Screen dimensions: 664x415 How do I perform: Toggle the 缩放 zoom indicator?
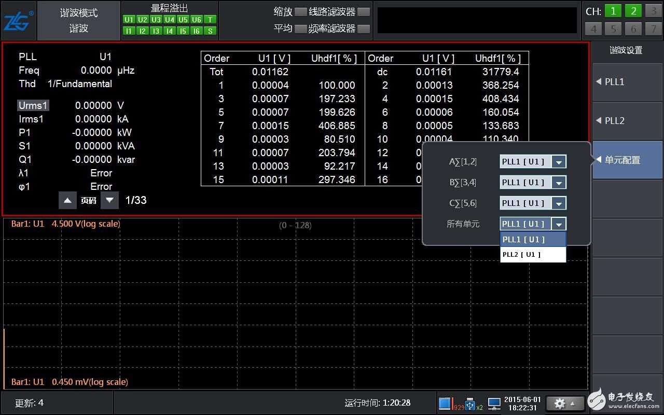[300, 11]
